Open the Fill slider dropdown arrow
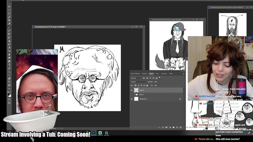Viewport: 253px width, 142px height. [159, 85]
